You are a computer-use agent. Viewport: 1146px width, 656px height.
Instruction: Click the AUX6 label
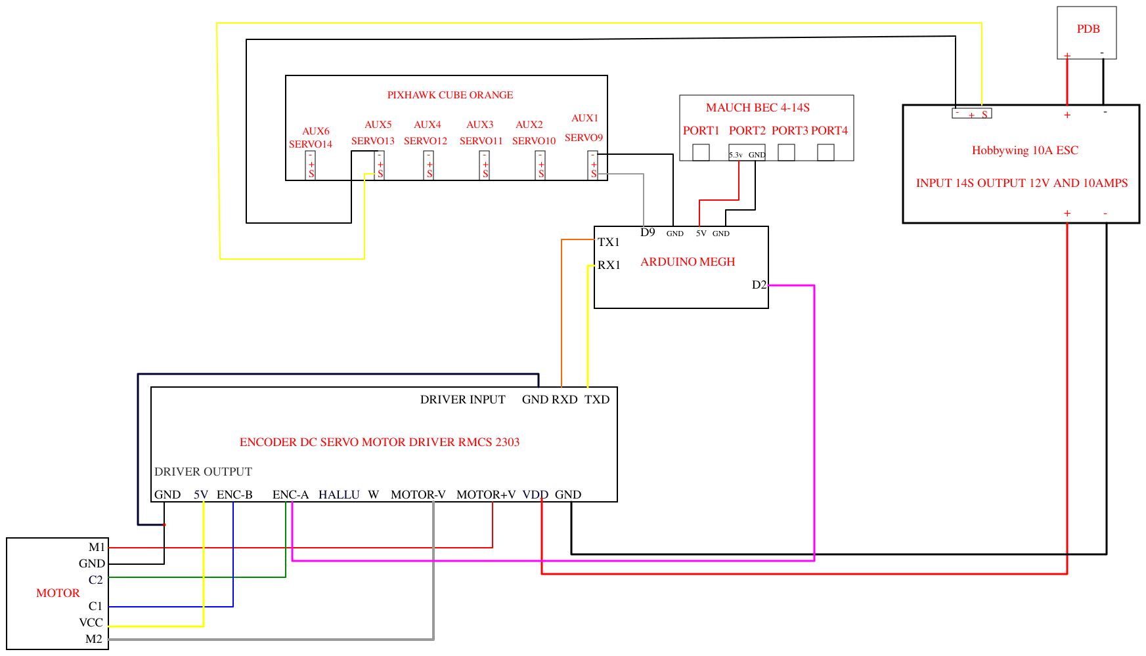click(316, 131)
